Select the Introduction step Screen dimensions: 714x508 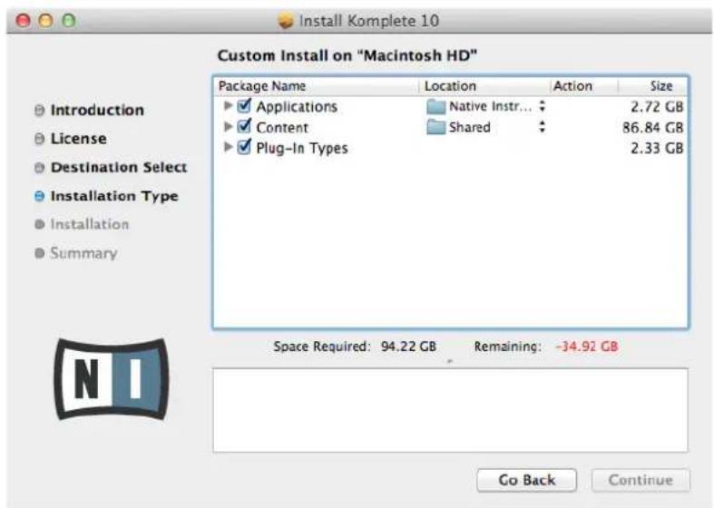97,110
